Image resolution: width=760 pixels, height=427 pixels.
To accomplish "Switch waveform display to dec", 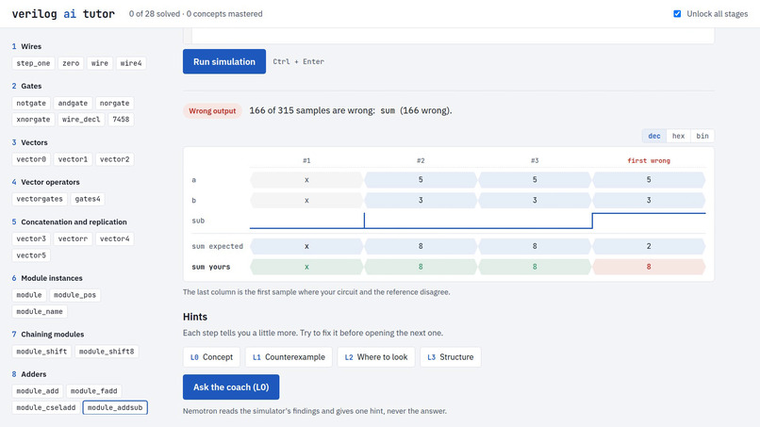I will tap(653, 136).
